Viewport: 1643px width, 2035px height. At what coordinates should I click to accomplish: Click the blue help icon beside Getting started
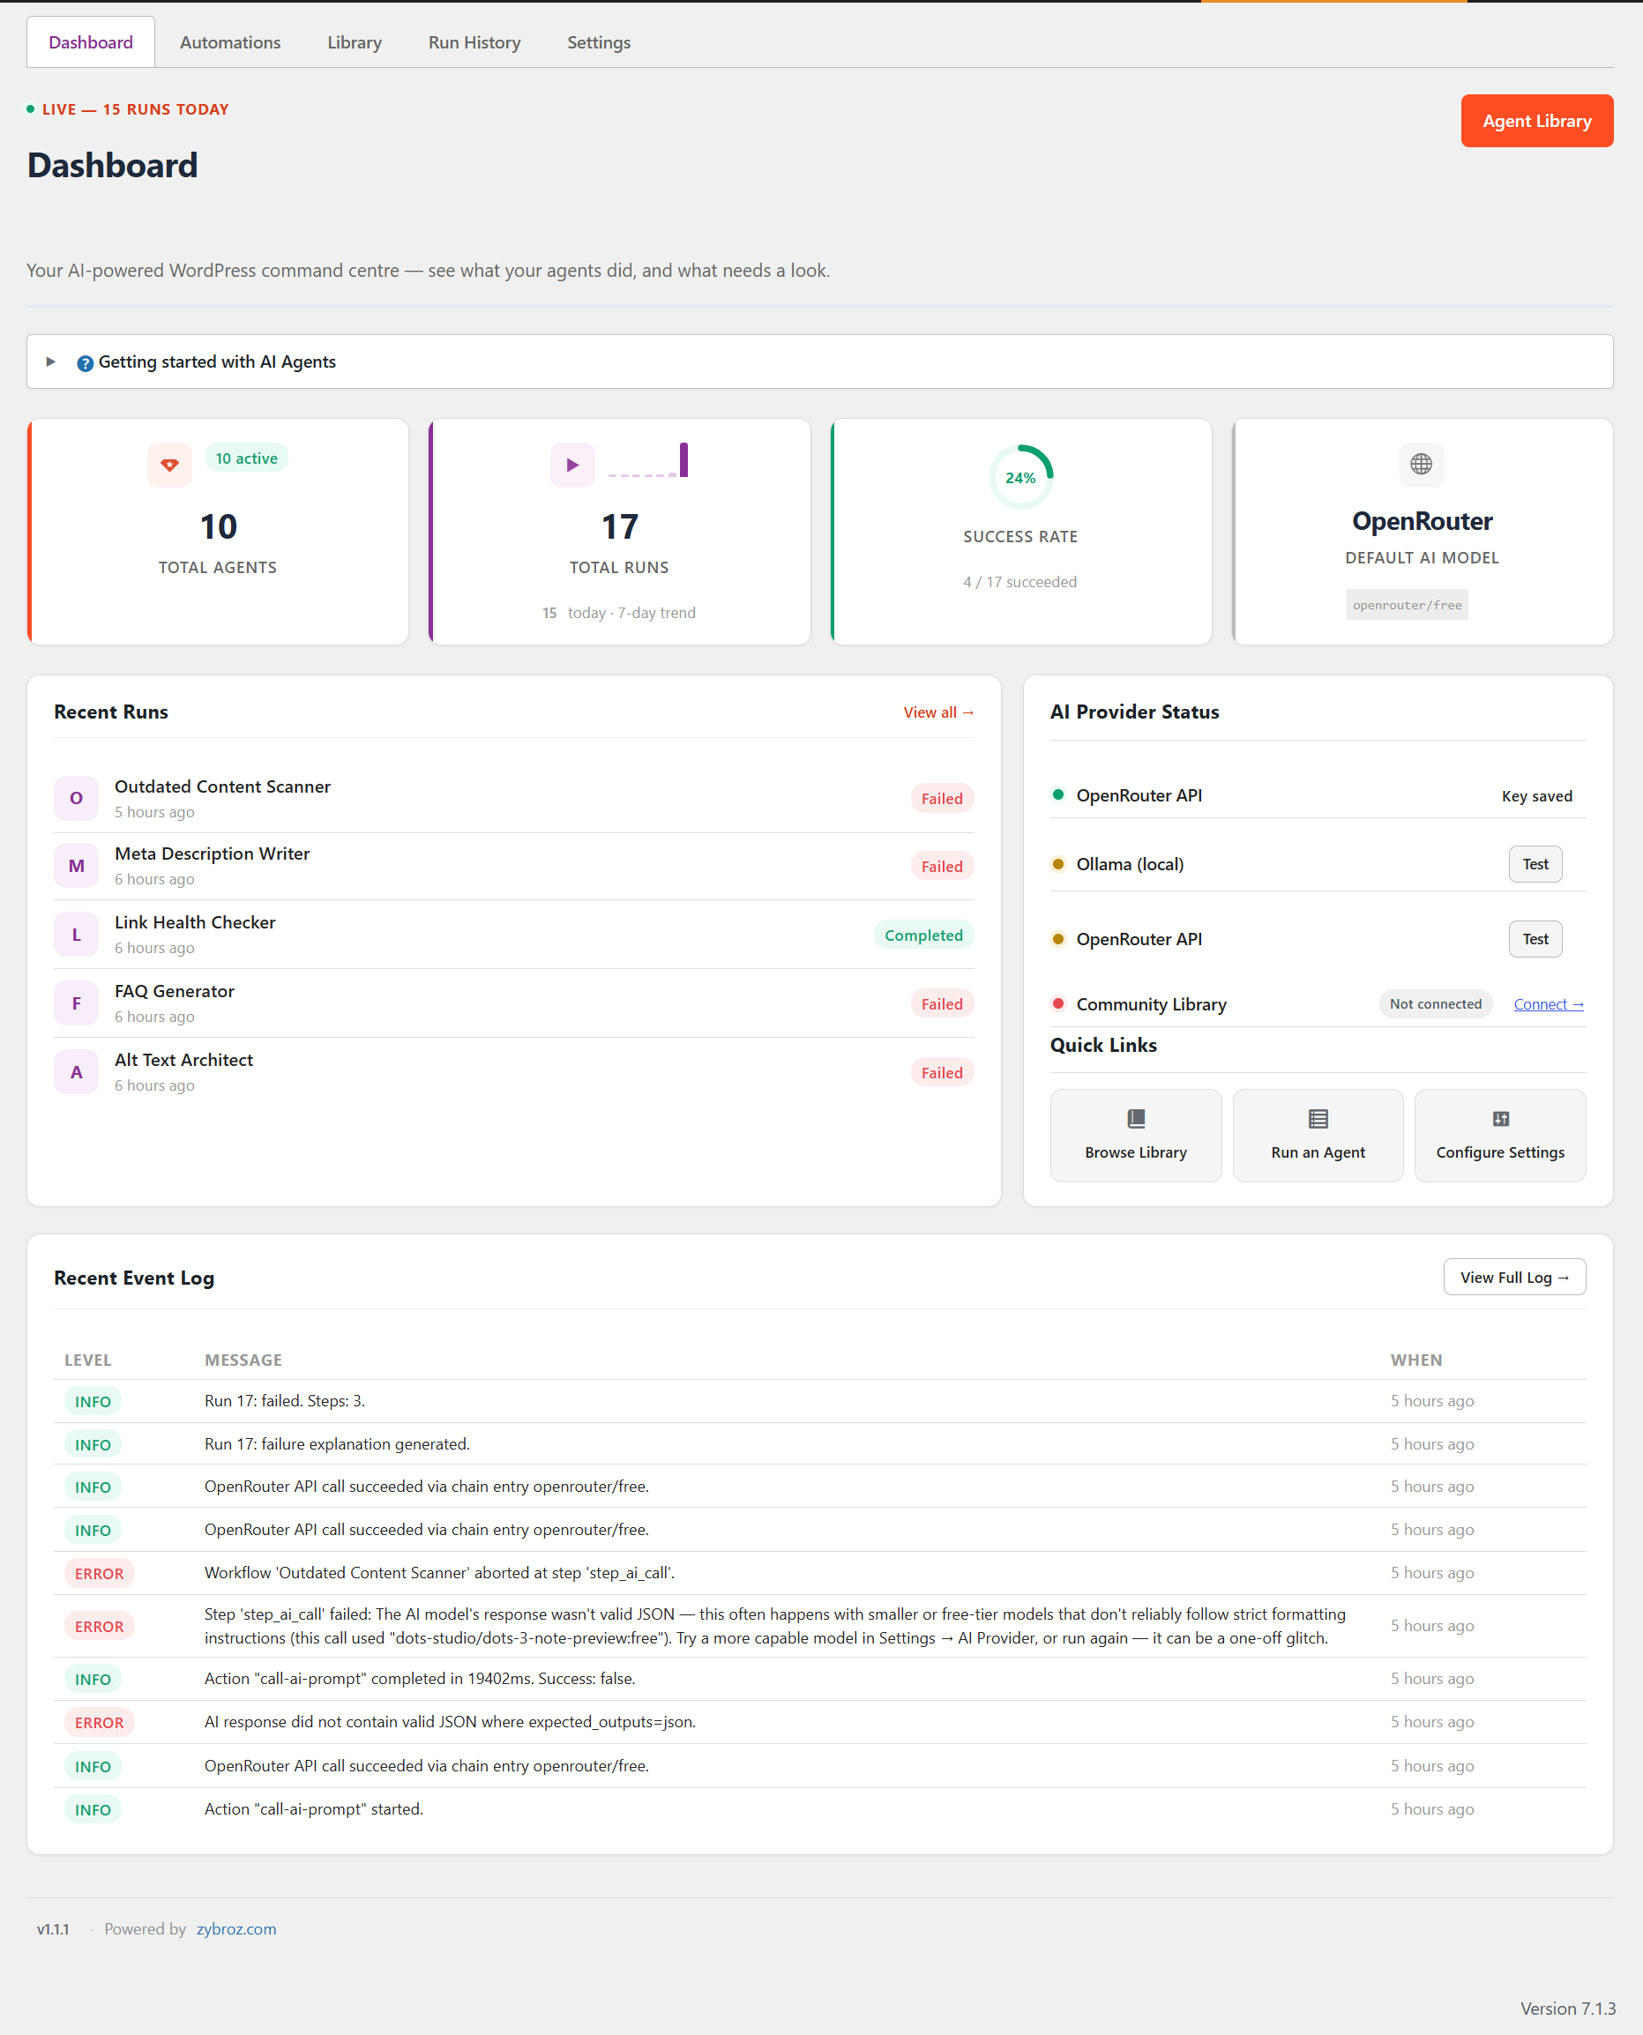point(86,363)
